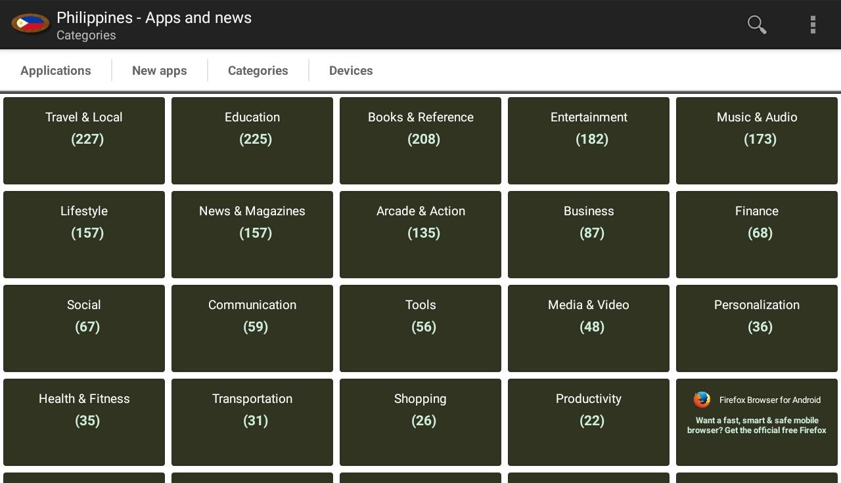Viewport: 841px width, 483px height.
Task: Open search with the magnifier icon
Action: 757,25
